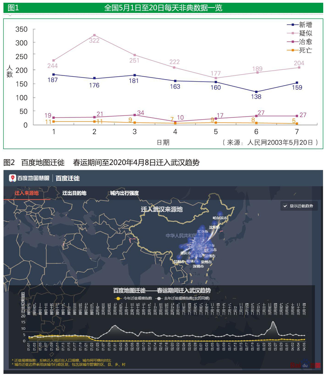Click the 新增 legend entry
Screen dimensions: 326x375
[300, 24]
